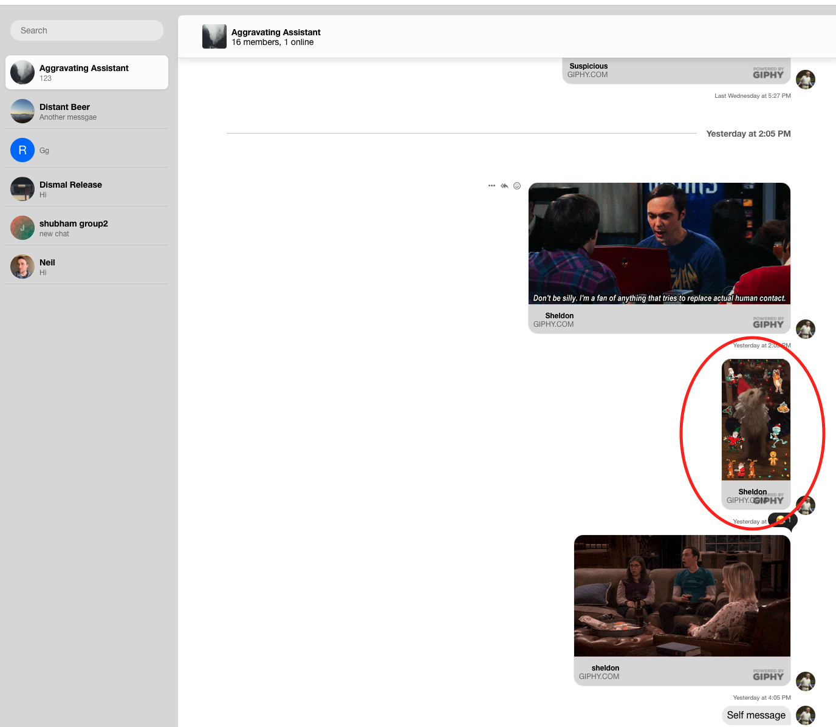Click the Yesterday at 4:05 PM timestamp
This screenshot has height=727, width=836.
coord(762,698)
